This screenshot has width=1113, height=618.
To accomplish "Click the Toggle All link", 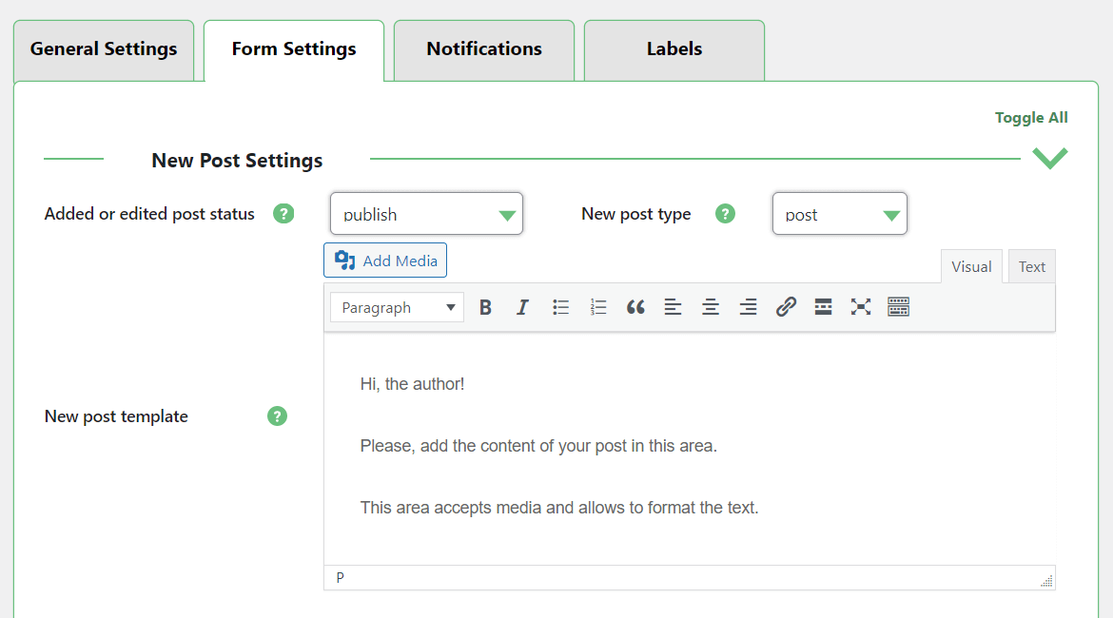I will [x=1031, y=118].
